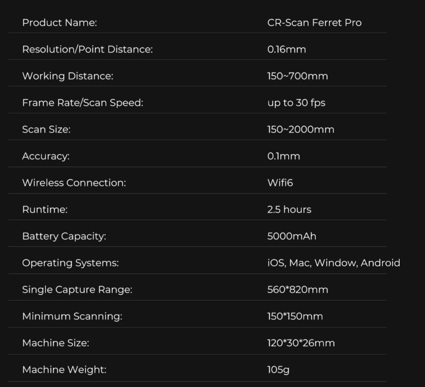
Task: Click the Accuracy label
Action: (45, 156)
